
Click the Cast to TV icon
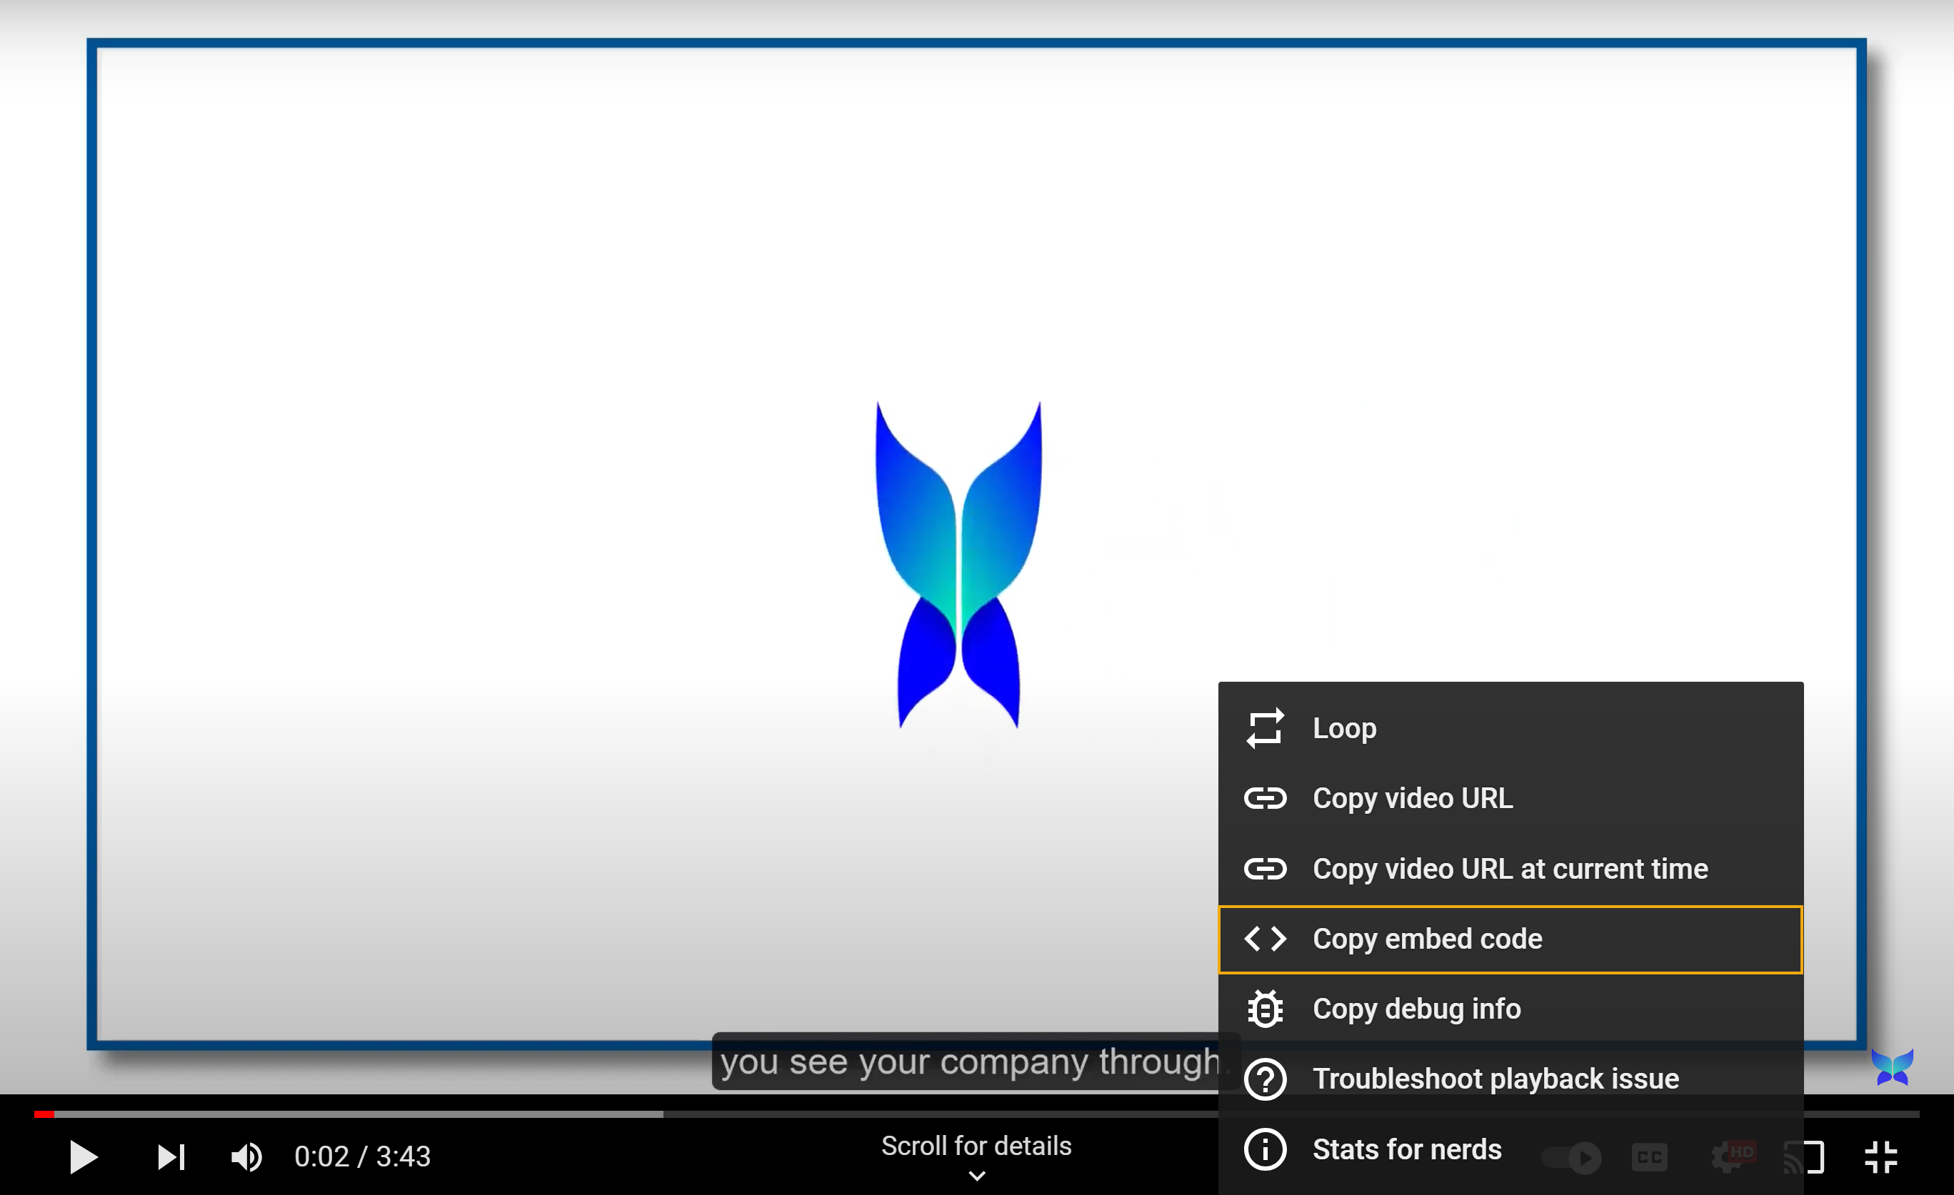[1811, 1157]
